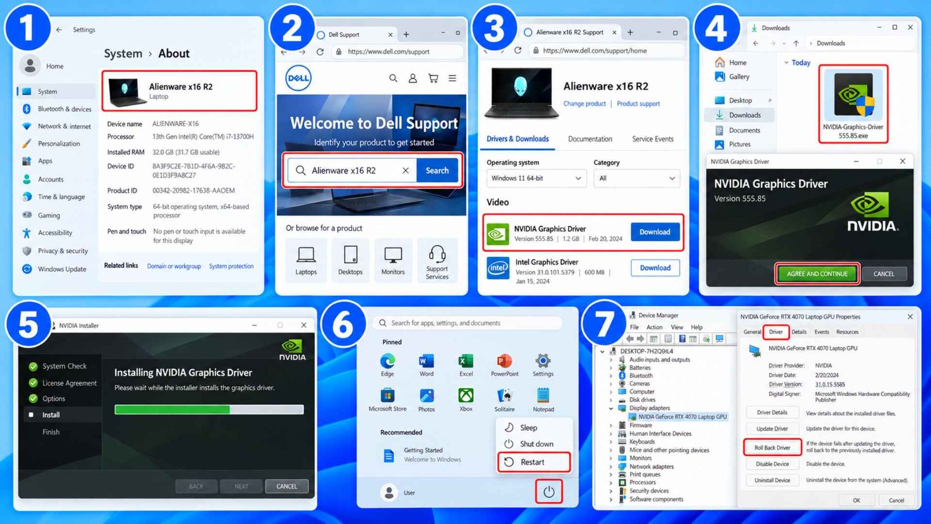Open System protection related link
931x524 pixels.
pyautogui.click(x=232, y=266)
